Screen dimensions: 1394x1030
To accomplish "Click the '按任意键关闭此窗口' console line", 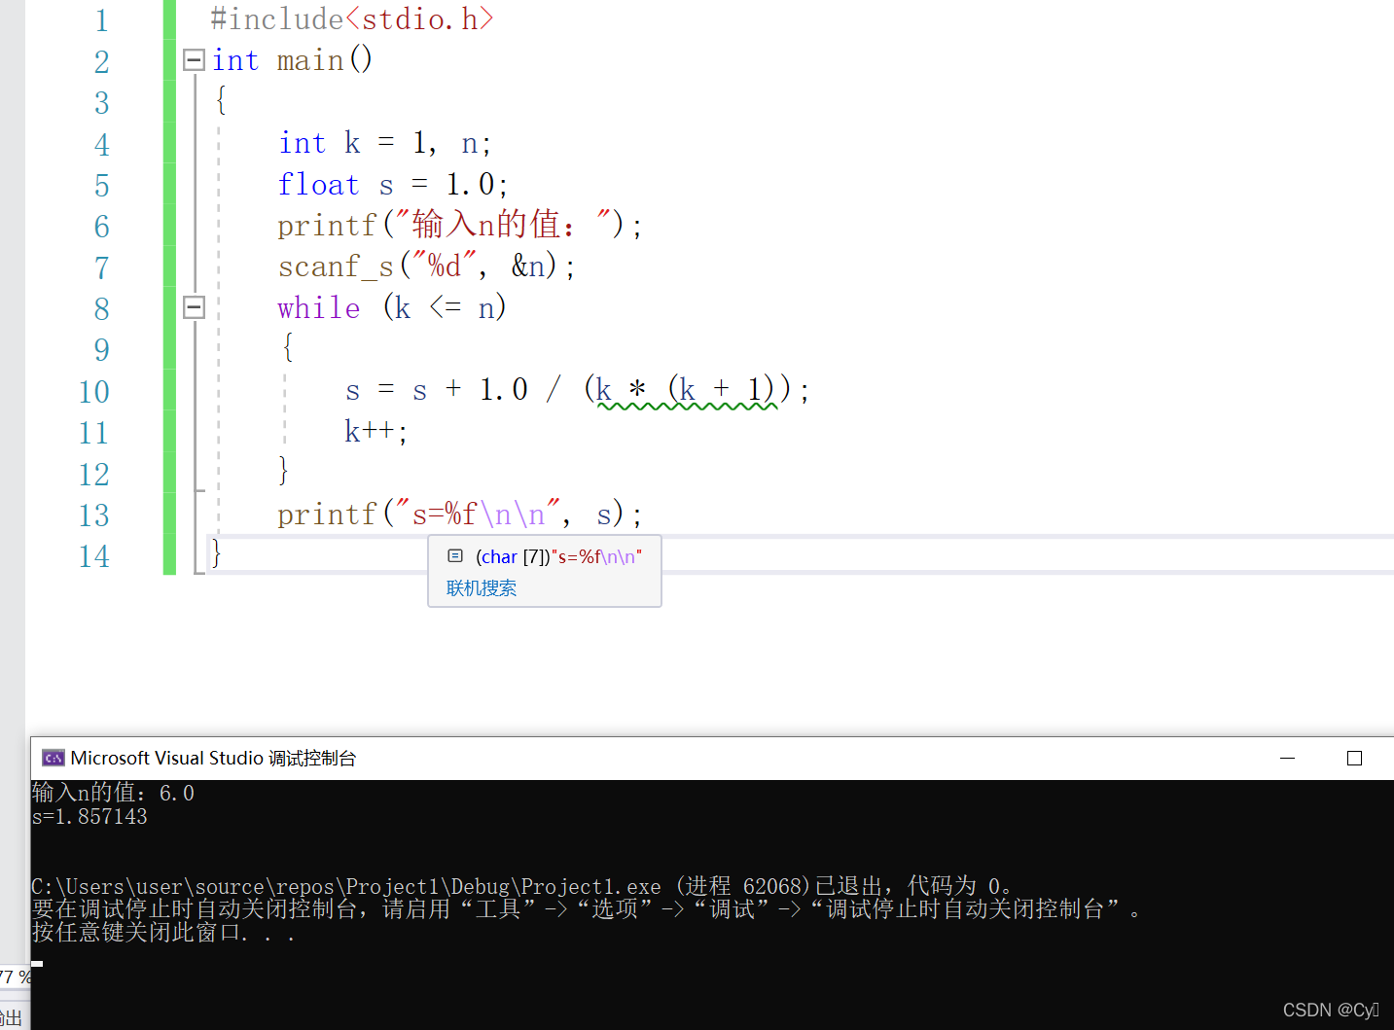I will (162, 933).
